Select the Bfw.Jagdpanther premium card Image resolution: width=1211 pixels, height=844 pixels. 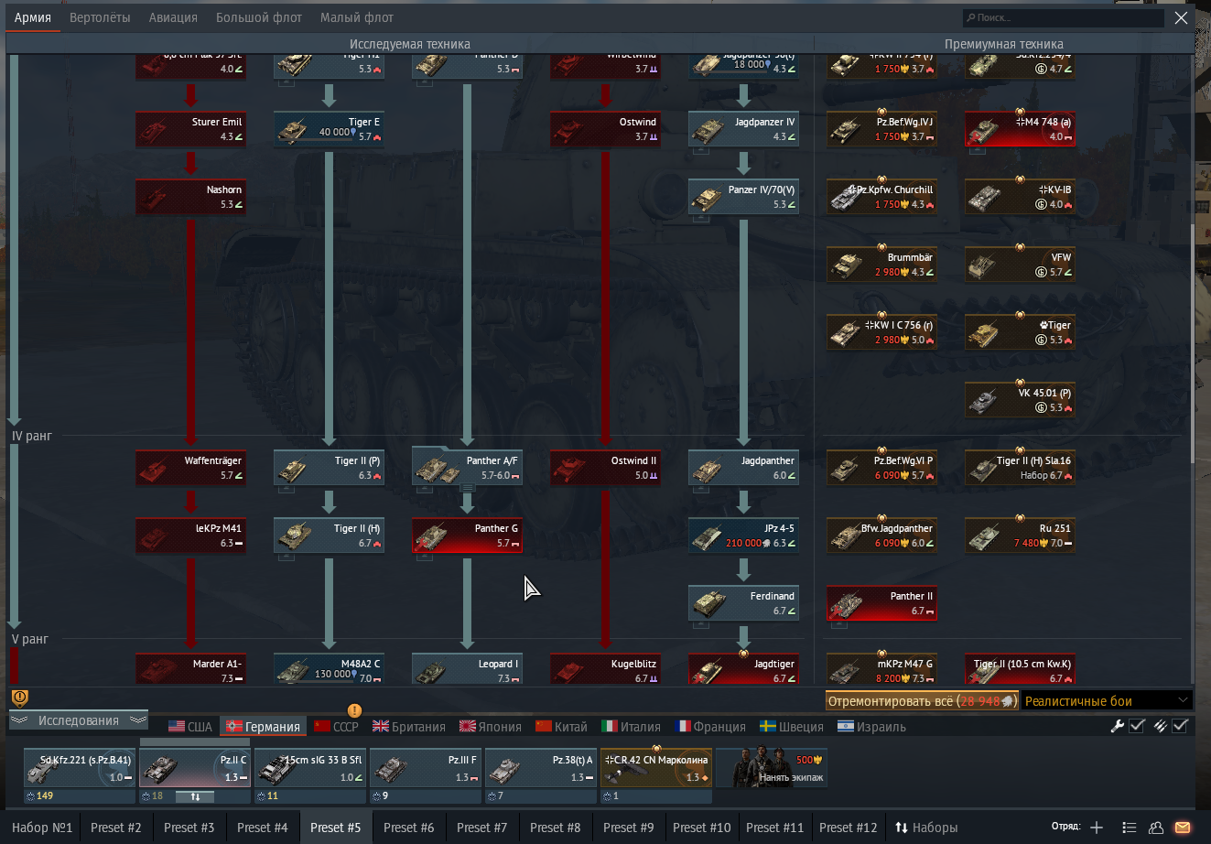(x=881, y=536)
